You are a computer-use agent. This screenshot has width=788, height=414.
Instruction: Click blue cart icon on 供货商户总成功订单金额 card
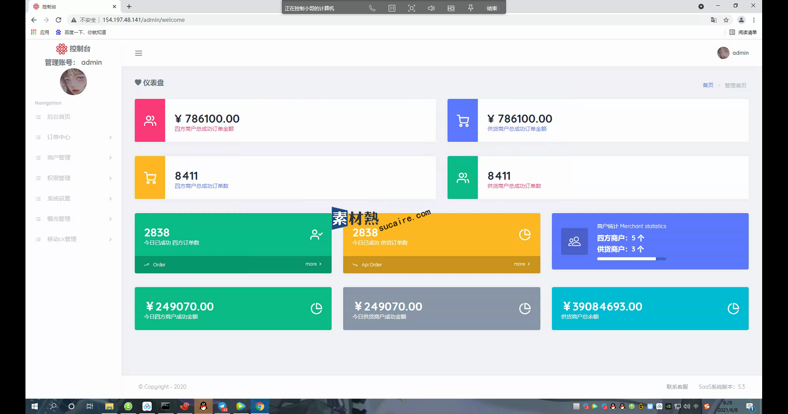(x=463, y=121)
